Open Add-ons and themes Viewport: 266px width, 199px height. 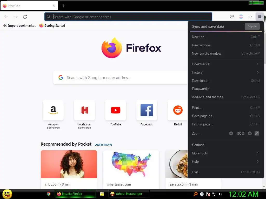[x=226, y=97]
